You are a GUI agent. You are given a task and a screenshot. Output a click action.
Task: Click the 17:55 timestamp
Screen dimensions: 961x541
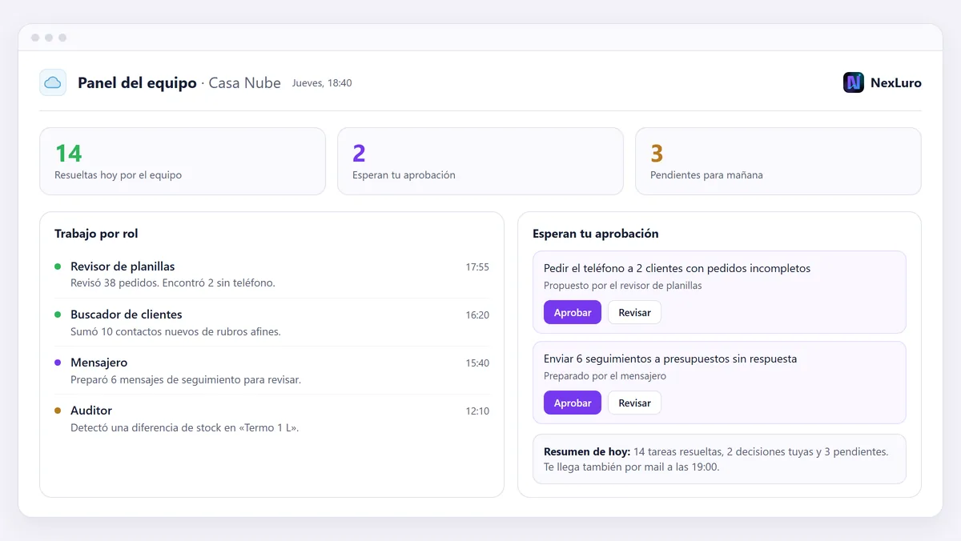477,267
